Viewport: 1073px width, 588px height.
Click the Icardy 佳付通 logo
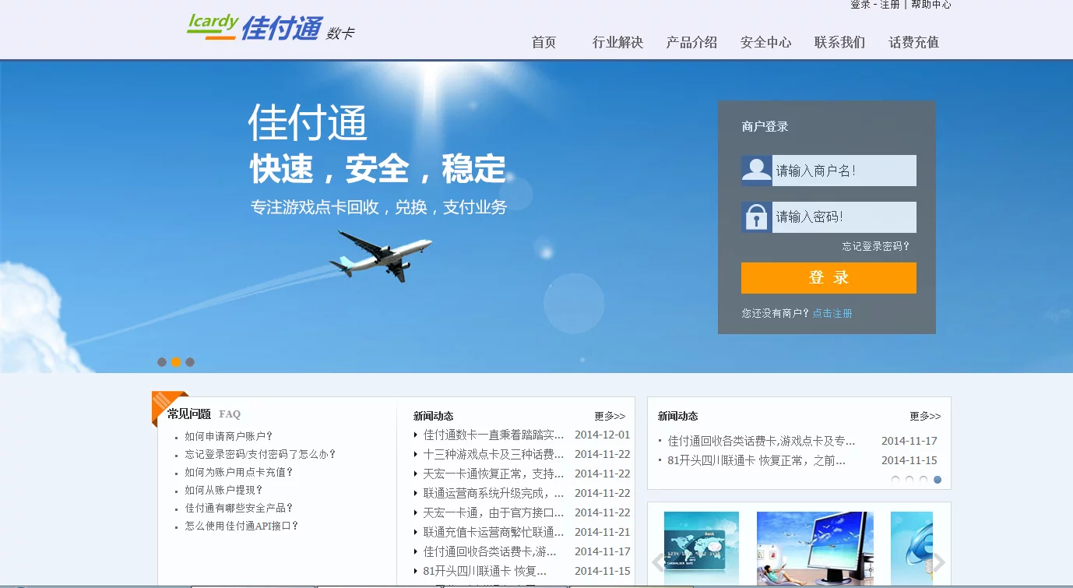point(270,27)
